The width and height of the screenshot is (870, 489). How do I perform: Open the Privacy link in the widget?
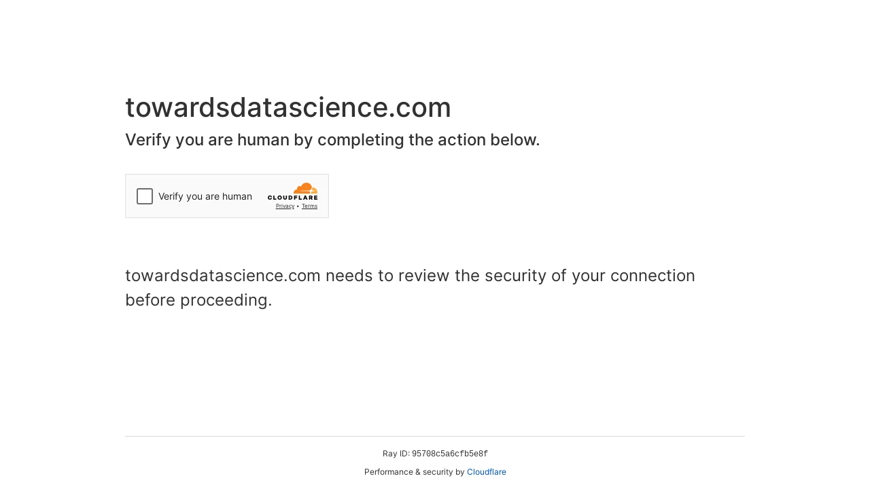pyautogui.click(x=285, y=206)
